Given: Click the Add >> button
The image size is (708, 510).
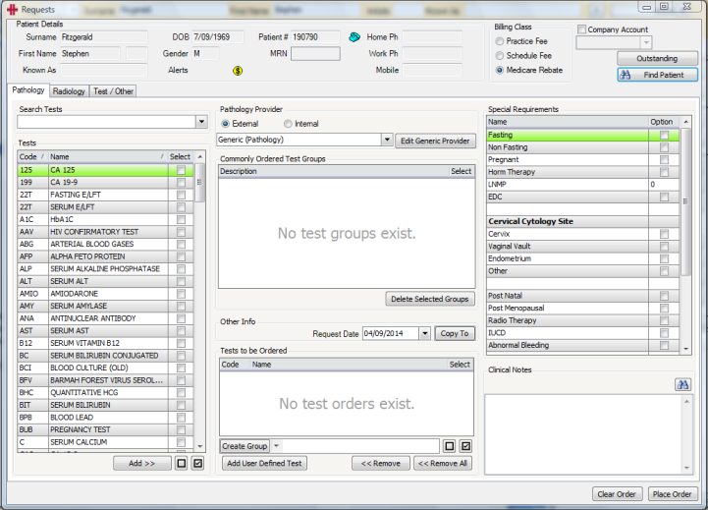Looking at the screenshot, I should click(141, 464).
